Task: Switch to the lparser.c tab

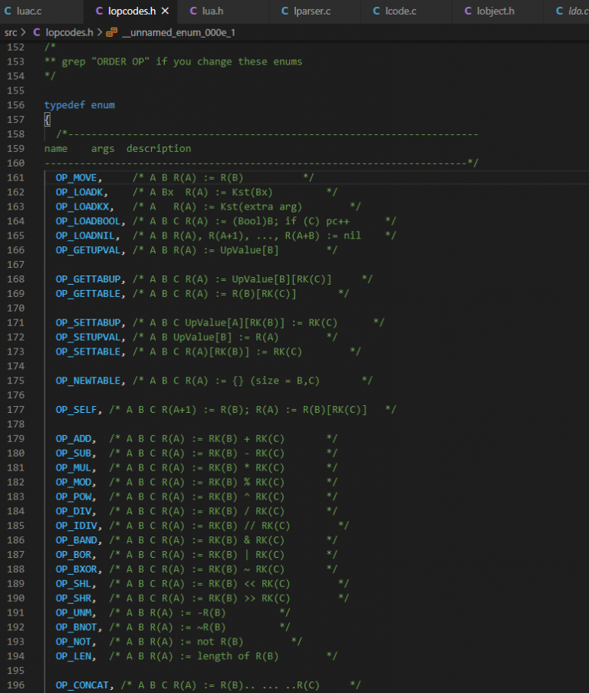Action: pos(314,11)
